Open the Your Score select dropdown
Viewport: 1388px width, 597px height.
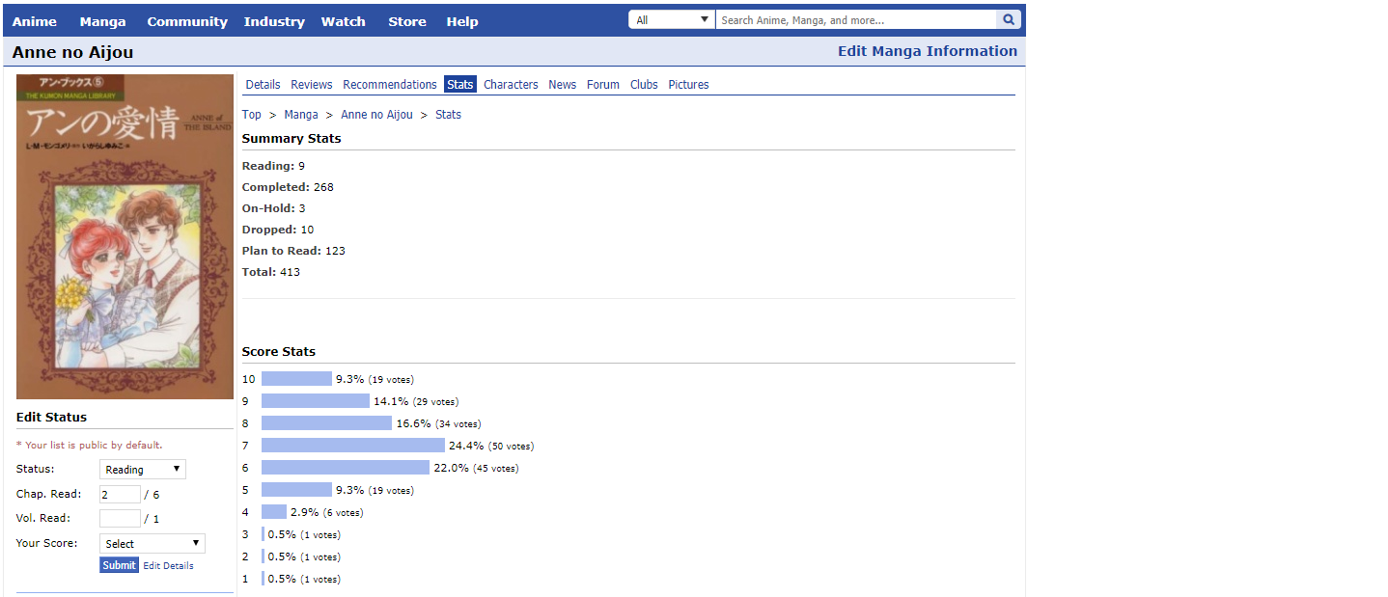(152, 544)
